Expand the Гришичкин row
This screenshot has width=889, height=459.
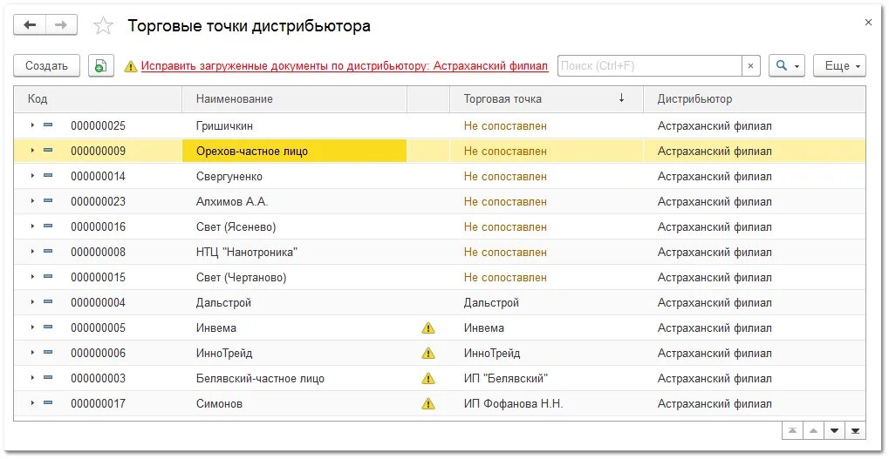(x=32, y=125)
